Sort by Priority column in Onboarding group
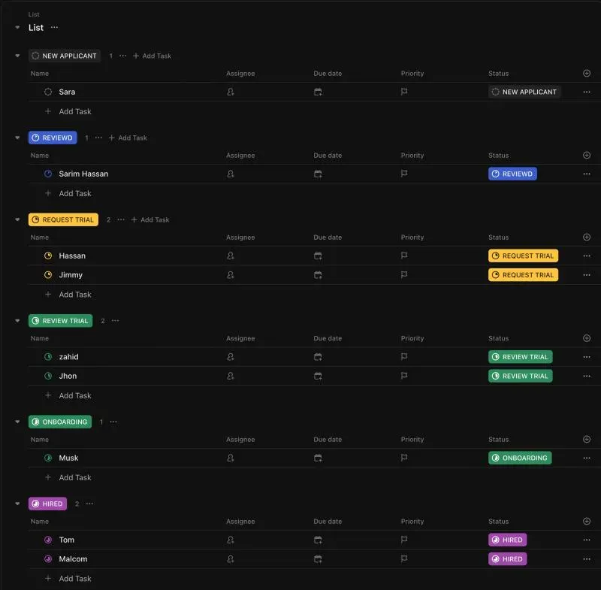This screenshot has width=601, height=590. pos(412,440)
